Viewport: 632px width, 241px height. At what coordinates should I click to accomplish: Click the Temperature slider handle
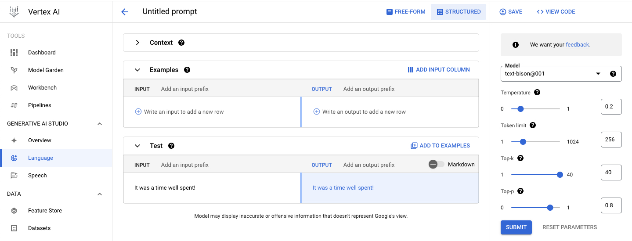click(x=520, y=109)
